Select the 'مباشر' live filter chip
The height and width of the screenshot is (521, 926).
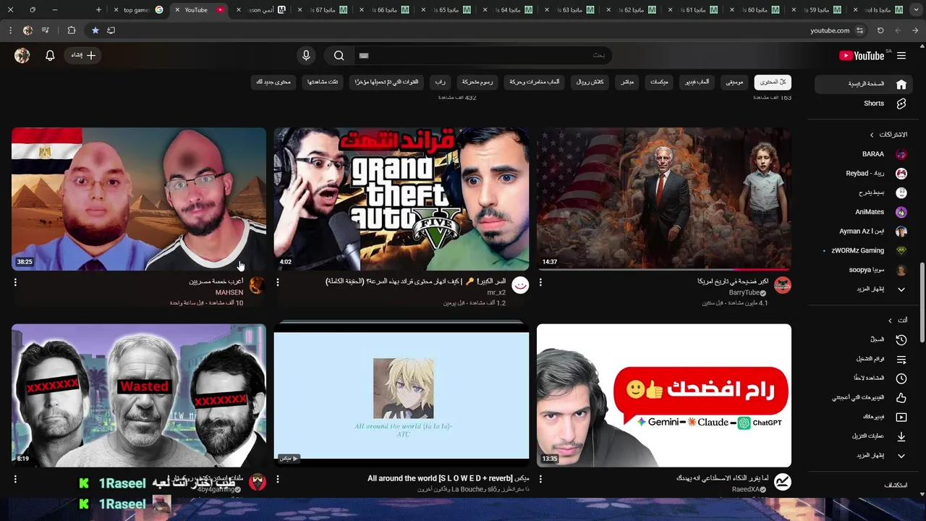(x=627, y=82)
